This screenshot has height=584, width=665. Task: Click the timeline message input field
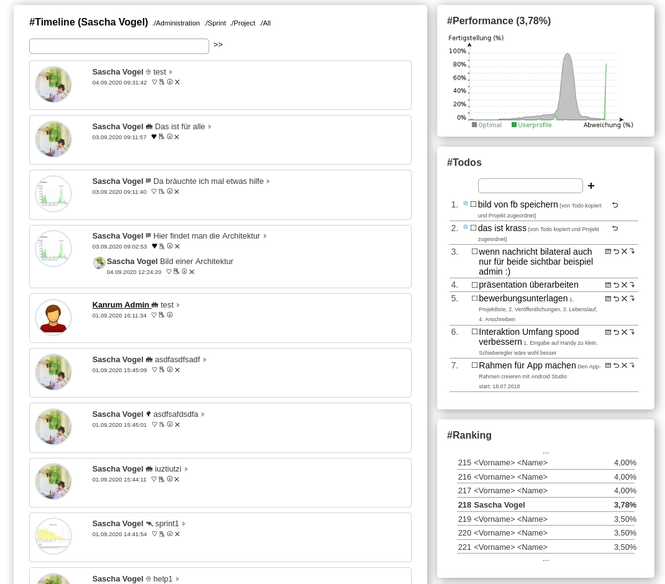coord(119,47)
